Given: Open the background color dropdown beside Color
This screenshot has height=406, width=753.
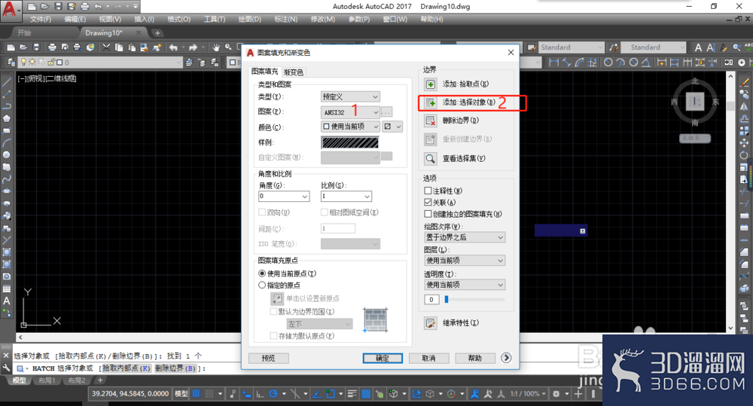Looking at the screenshot, I should [392, 127].
